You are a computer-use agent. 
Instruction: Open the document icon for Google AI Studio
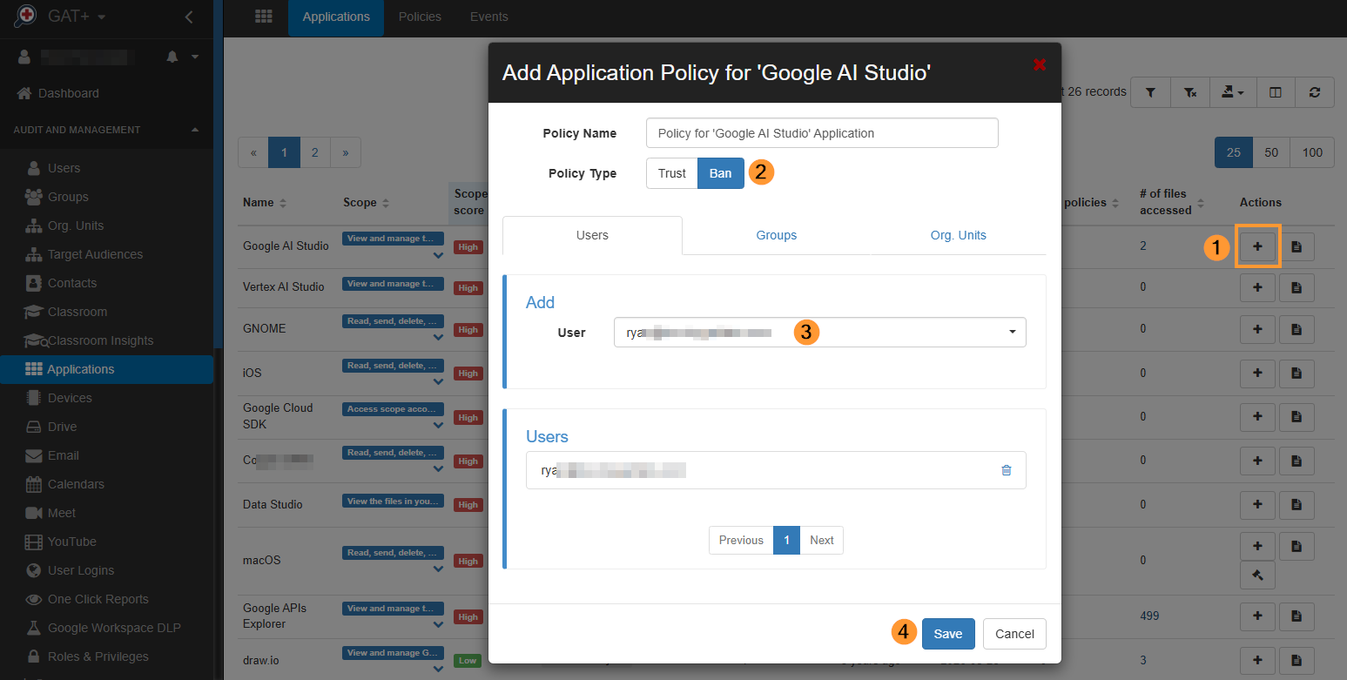(1296, 246)
